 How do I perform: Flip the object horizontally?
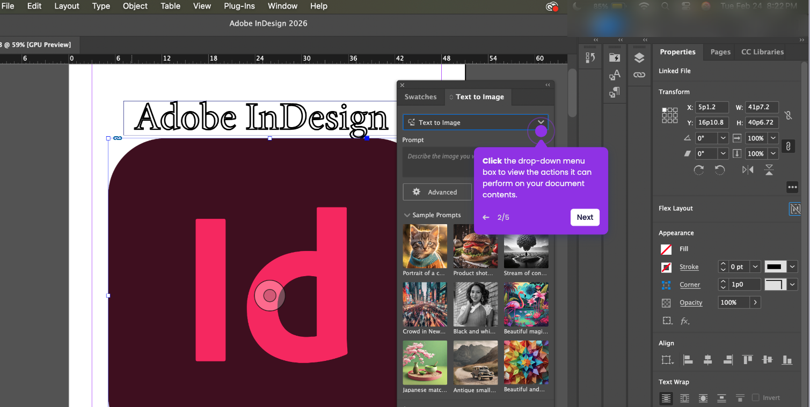(x=748, y=169)
